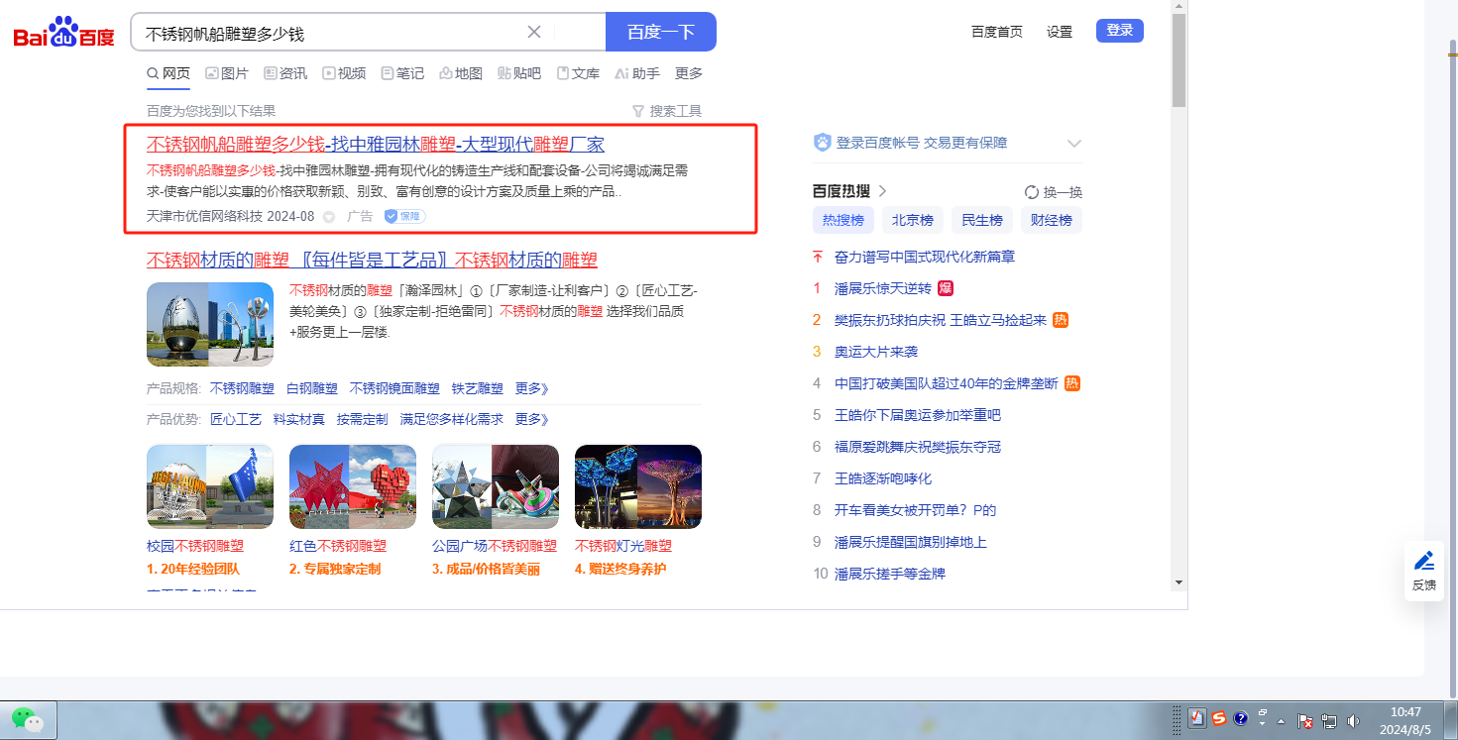Click the 不锈钢灯光雕塑 thumbnail image
Screen dimensions: 1458x740
coord(638,487)
